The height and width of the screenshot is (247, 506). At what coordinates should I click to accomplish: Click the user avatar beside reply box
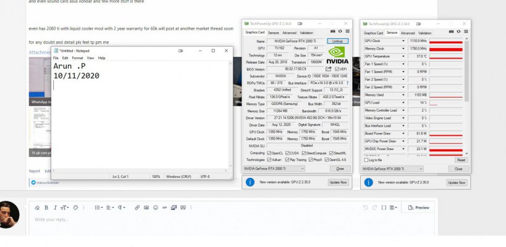(x=9, y=215)
